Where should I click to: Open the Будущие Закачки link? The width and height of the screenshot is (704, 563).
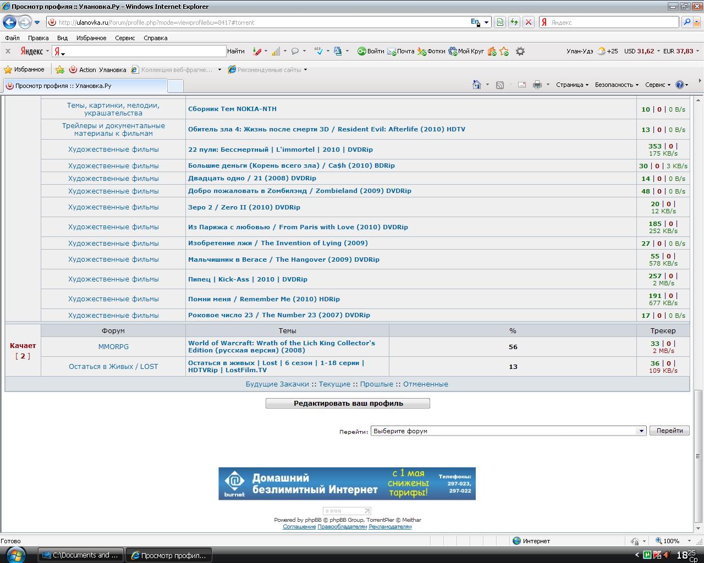(277, 384)
